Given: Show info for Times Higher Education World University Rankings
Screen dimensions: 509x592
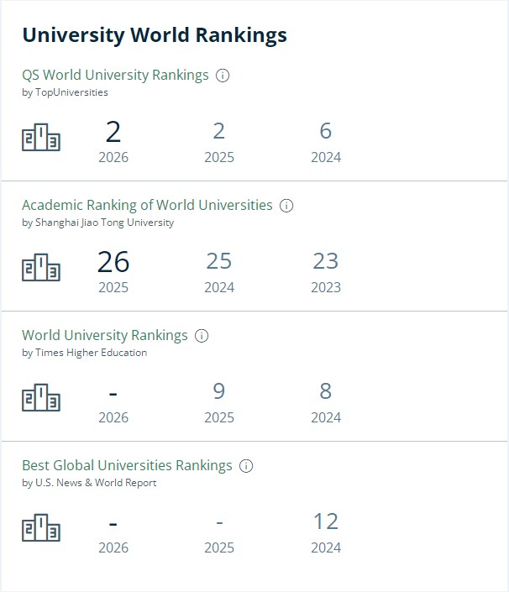Looking at the screenshot, I should coord(202,336).
